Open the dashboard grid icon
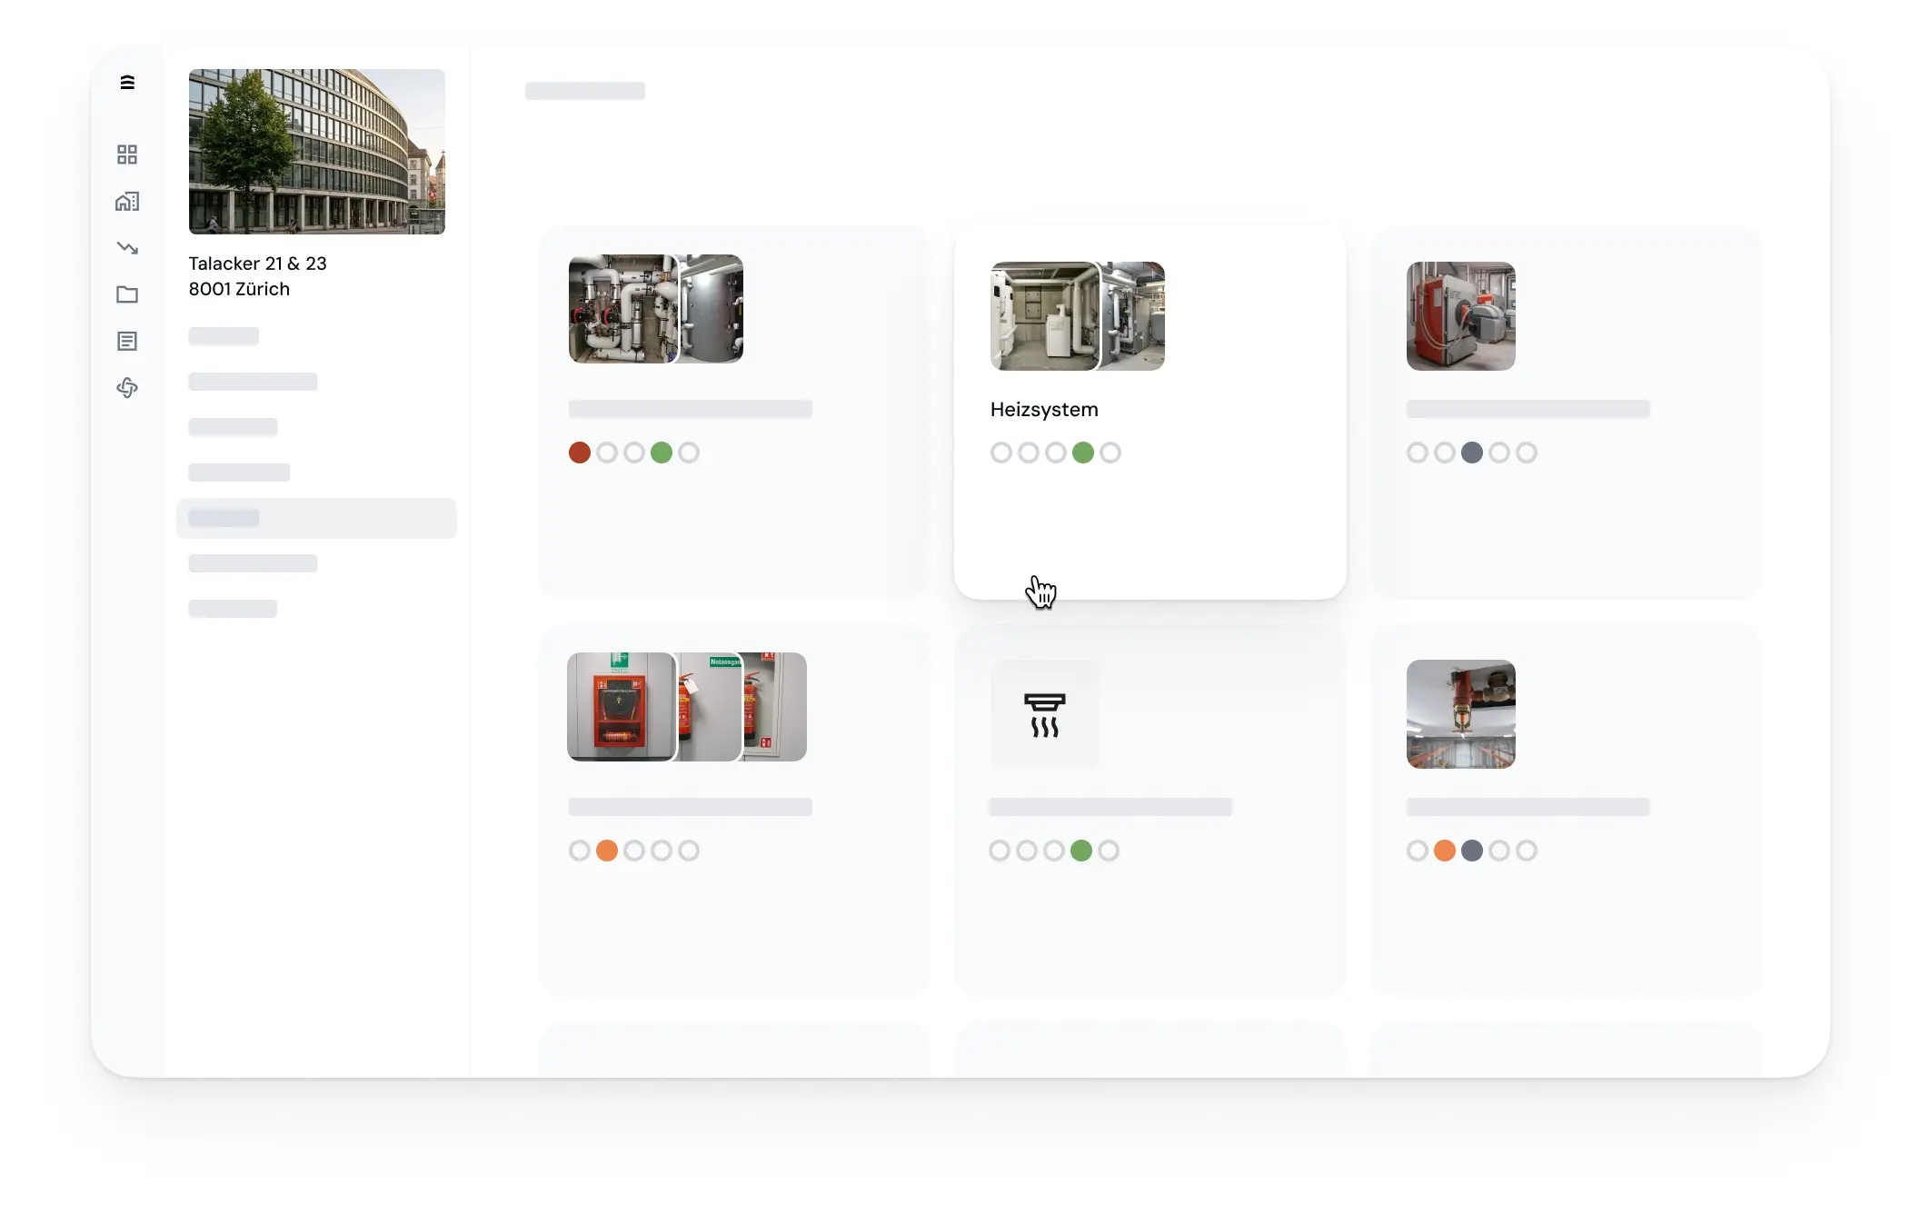This screenshot has width=1921, height=1214. point(127,154)
